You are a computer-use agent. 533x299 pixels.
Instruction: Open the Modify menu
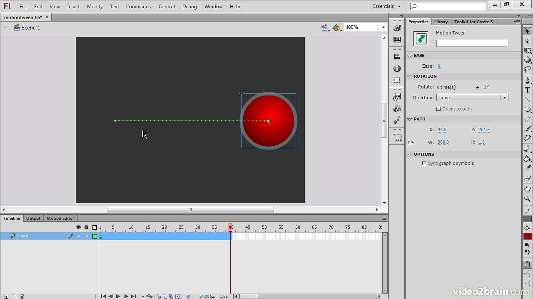coord(95,6)
